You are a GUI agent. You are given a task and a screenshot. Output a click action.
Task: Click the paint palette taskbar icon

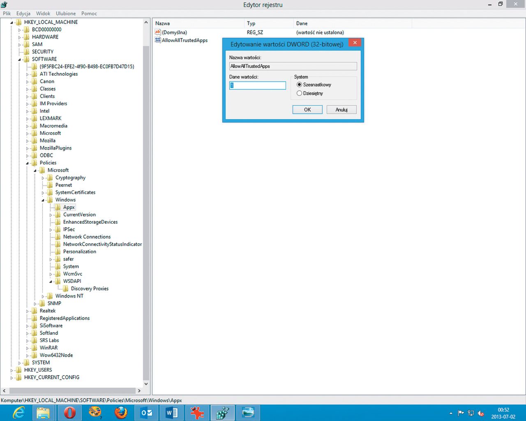click(95, 412)
